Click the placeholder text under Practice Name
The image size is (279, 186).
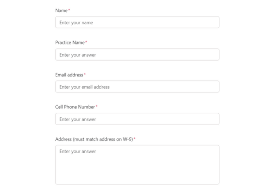point(78,55)
